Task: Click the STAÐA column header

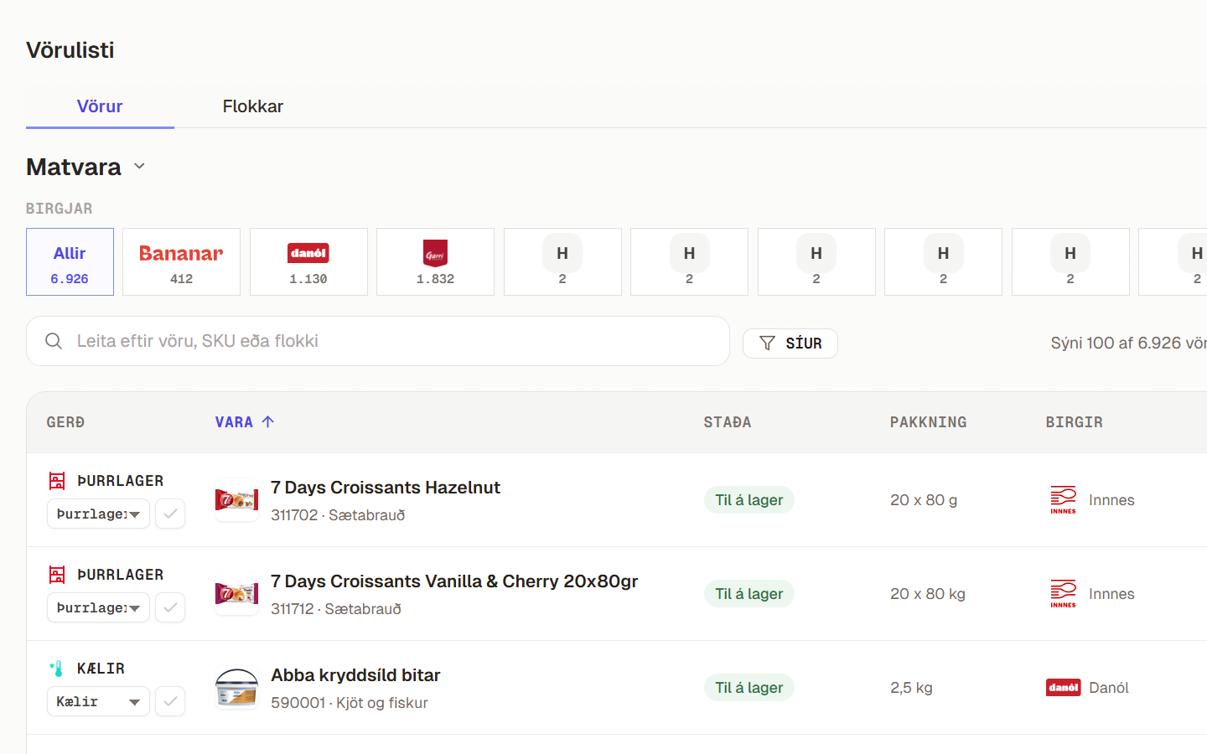Action: point(728,422)
